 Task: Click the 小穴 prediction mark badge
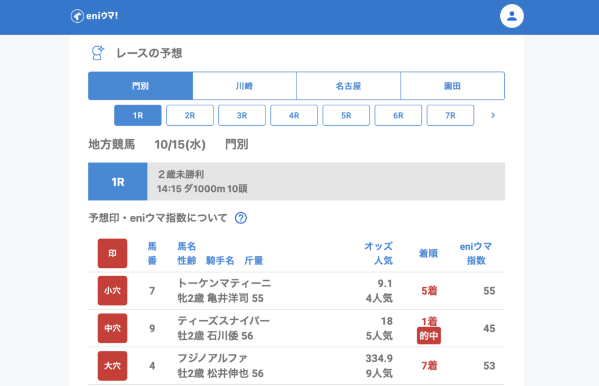(112, 291)
